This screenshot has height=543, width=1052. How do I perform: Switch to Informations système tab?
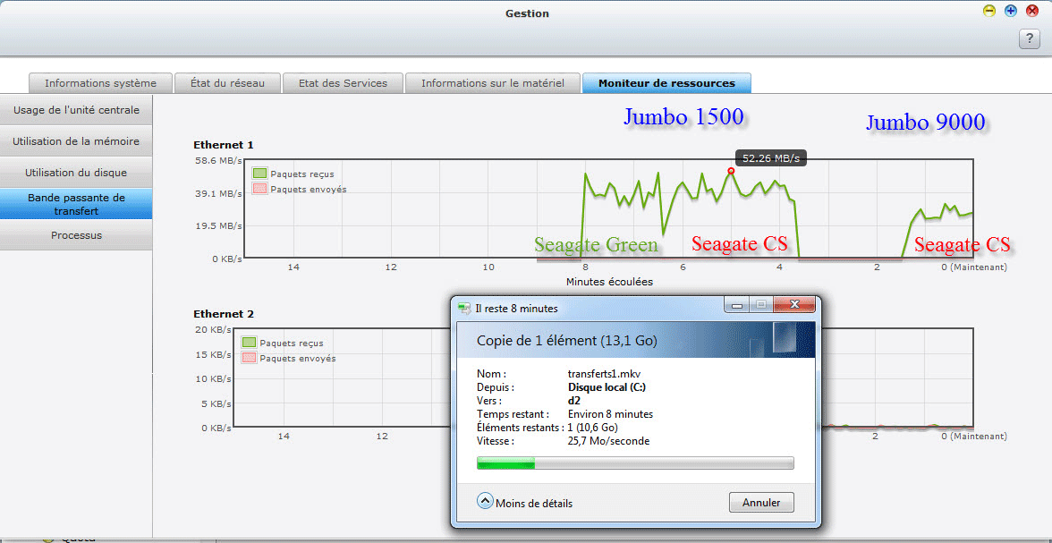[x=100, y=83]
